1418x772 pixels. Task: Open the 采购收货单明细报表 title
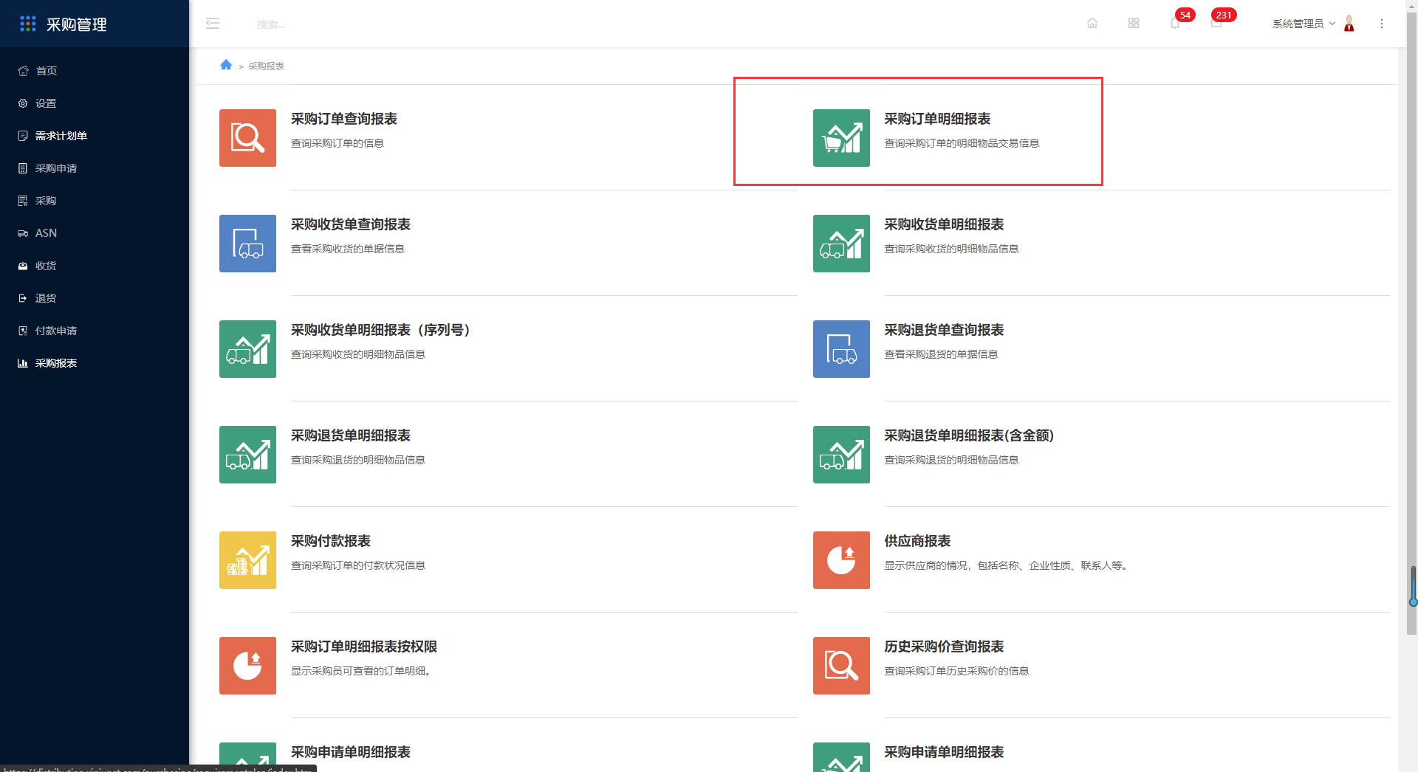(x=944, y=224)
